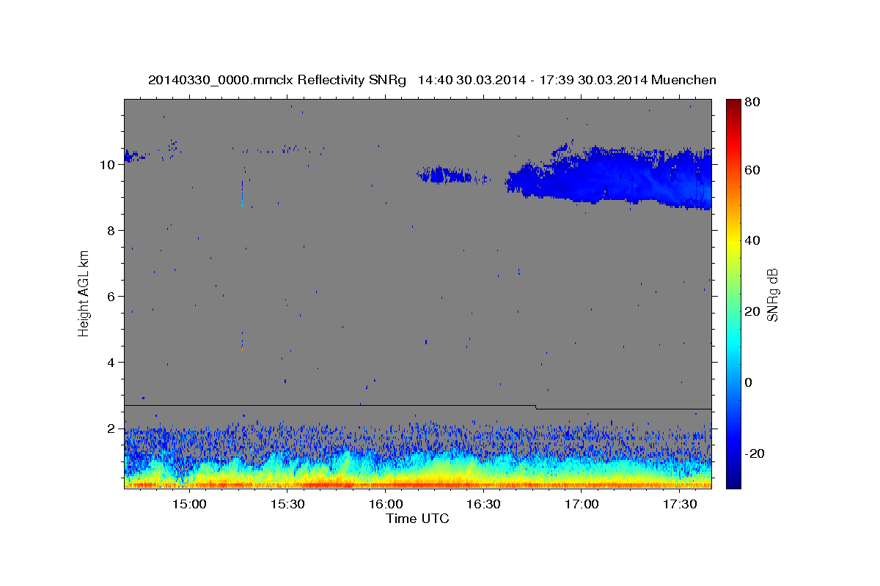
Task: Click the 17:00 time tick label
Action: tap(582, 504)
